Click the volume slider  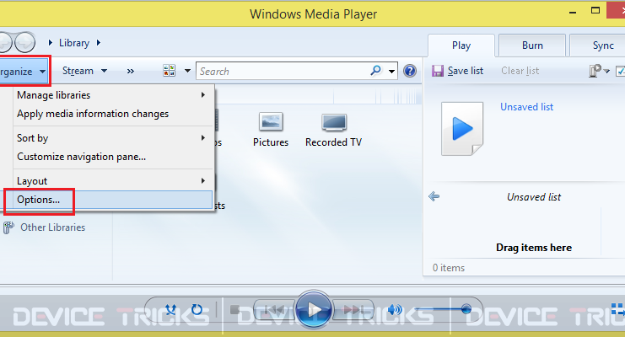[443, 309]
